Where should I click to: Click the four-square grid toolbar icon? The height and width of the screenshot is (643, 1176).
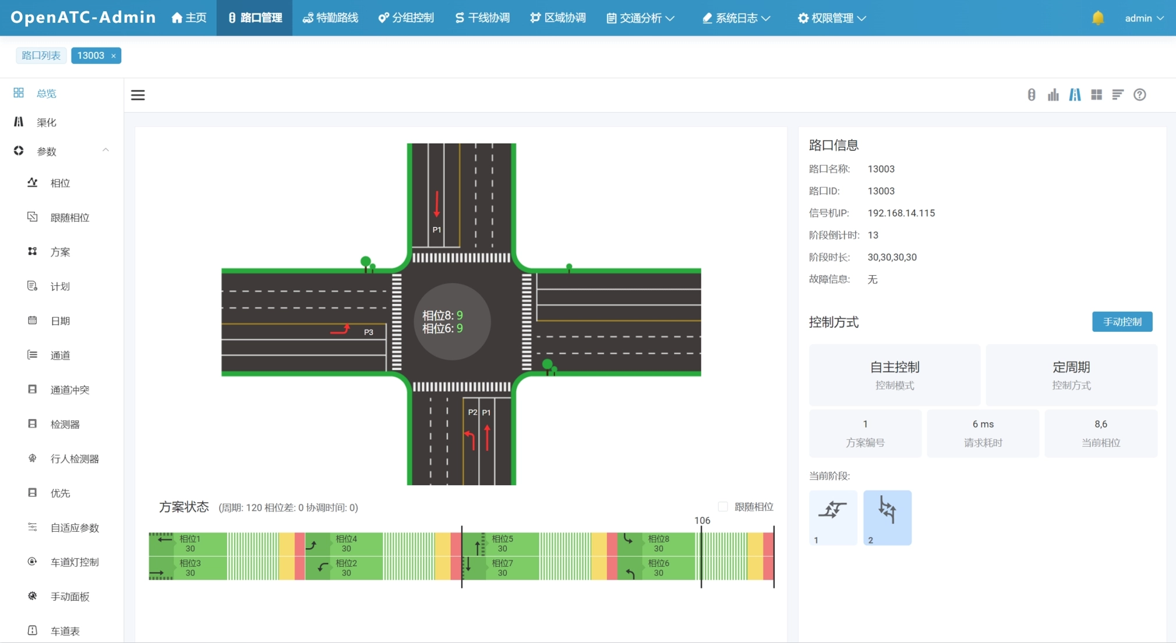click(x=1096, y=95)
